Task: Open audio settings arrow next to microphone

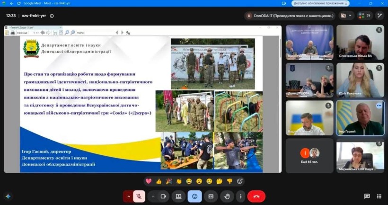Action: coord(128,196)
